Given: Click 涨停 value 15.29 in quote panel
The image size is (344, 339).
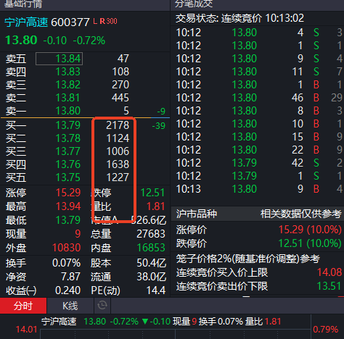Looking at the screenshot, I should pos(68,193).
